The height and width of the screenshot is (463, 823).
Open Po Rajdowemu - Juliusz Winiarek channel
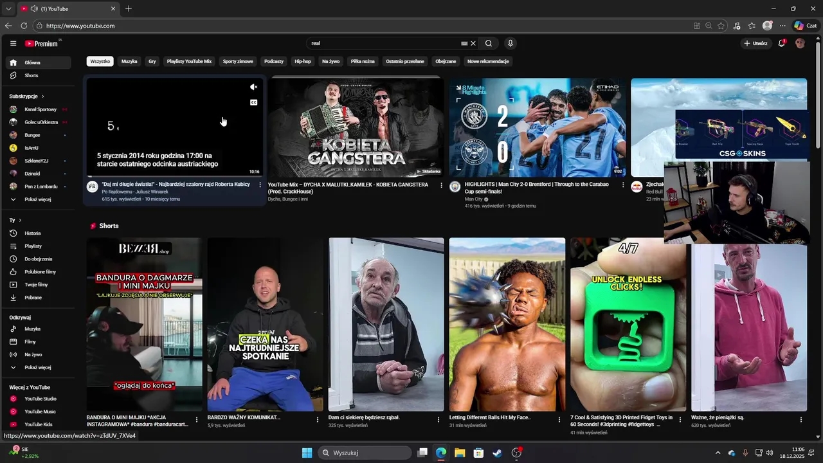coord(135,192)
